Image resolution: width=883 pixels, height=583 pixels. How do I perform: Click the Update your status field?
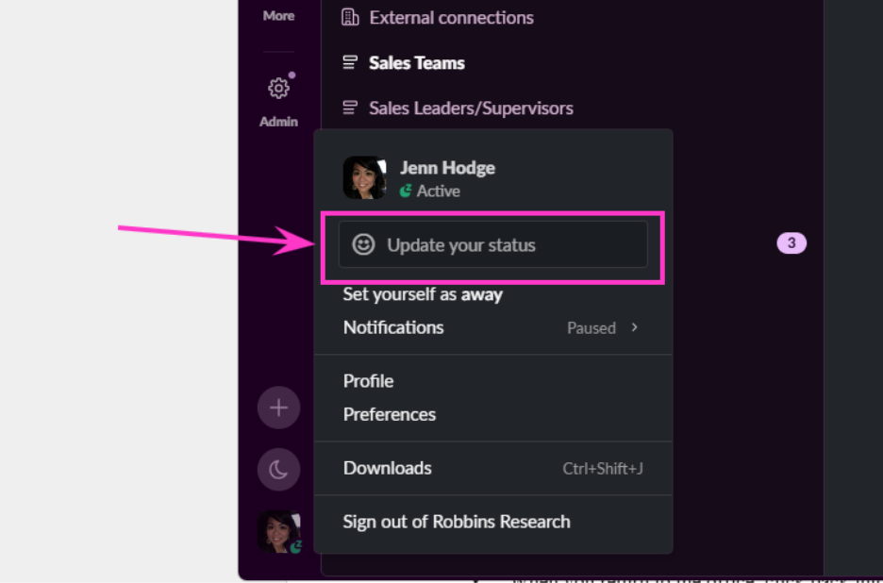492,244
